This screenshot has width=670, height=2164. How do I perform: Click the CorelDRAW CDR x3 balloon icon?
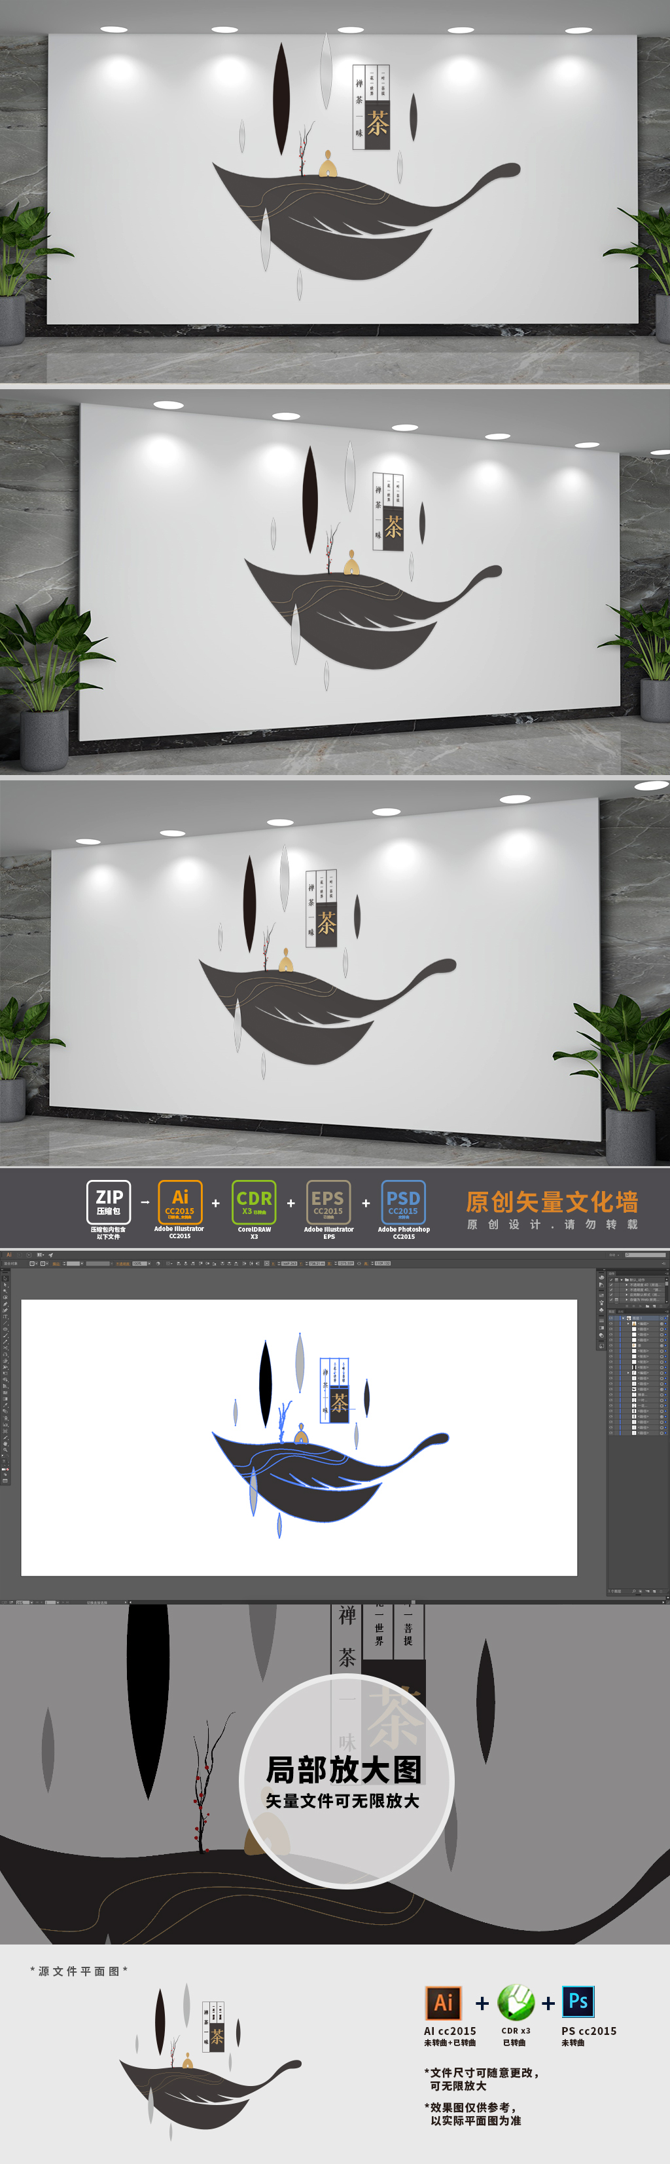[x=516, y=2002]
